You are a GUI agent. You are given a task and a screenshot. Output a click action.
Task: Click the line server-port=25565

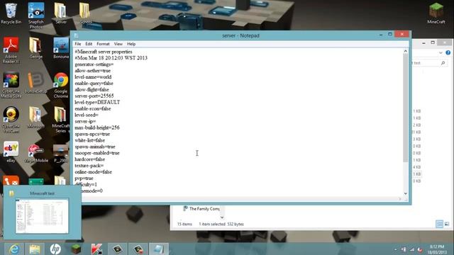(94, 96)
